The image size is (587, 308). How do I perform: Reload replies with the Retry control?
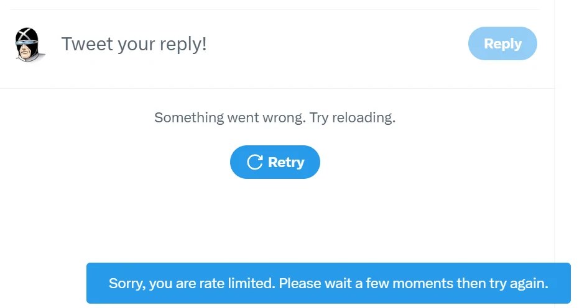pos(275,162)
